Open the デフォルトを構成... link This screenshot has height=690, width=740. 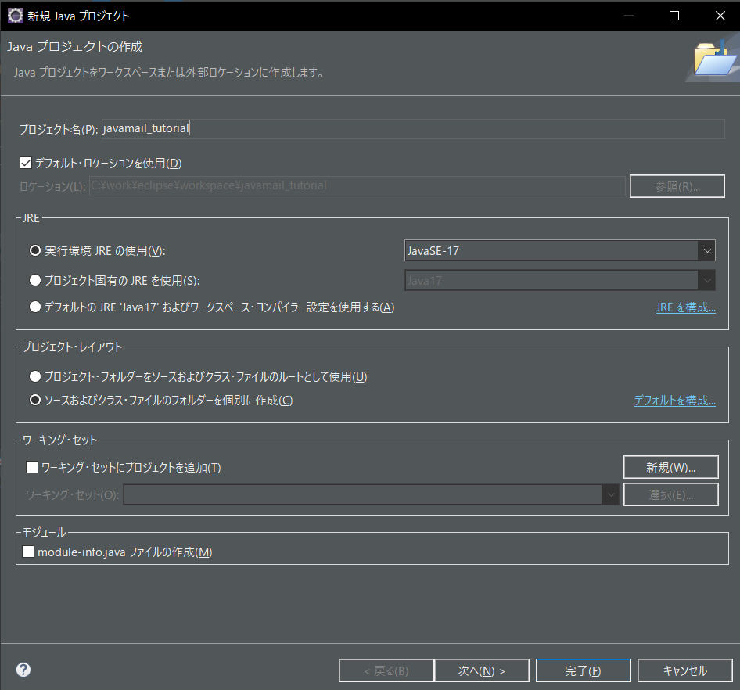pos(674,401)
